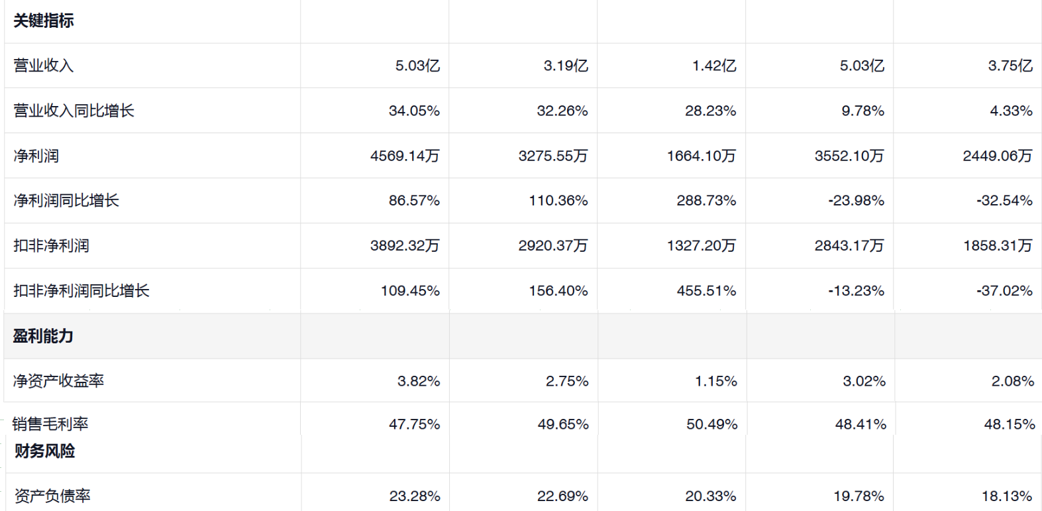Select the 营业收入 row label

tap(44, 66)
